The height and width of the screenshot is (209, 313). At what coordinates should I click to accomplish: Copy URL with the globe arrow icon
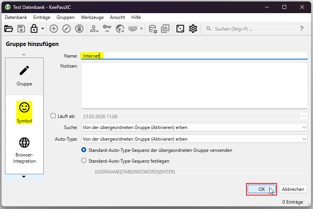click(x=120, y=29)
